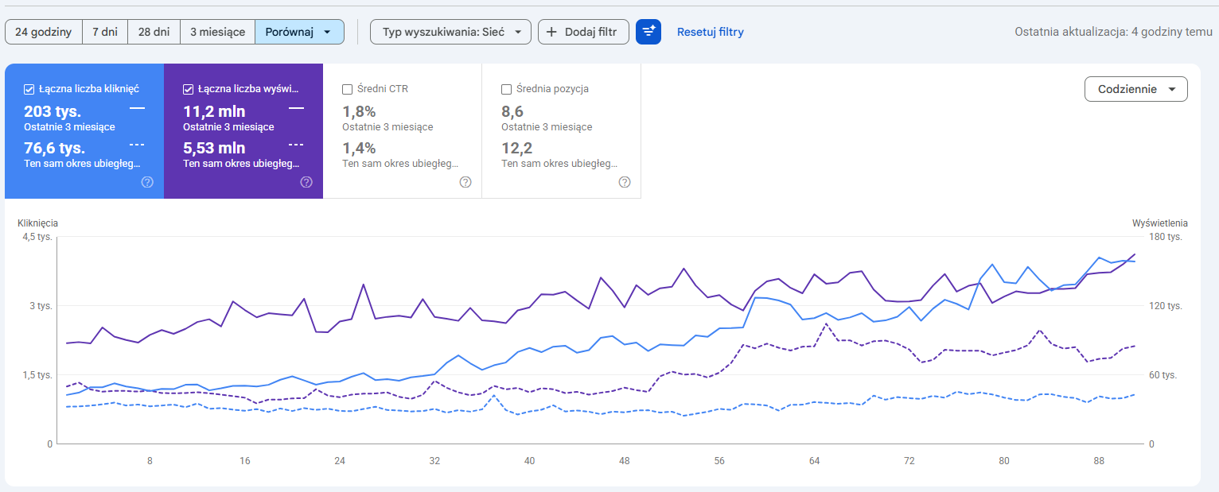Uncheck Łączna liczba wyświetleń checkbox
Viewport: 1219px width, 492px height.
click(188, 89)
